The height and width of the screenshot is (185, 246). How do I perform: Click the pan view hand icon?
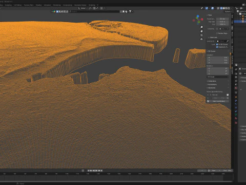coord(201,31)
